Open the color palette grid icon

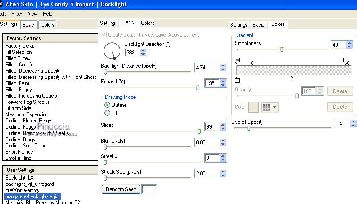click(x=266, y=107)
